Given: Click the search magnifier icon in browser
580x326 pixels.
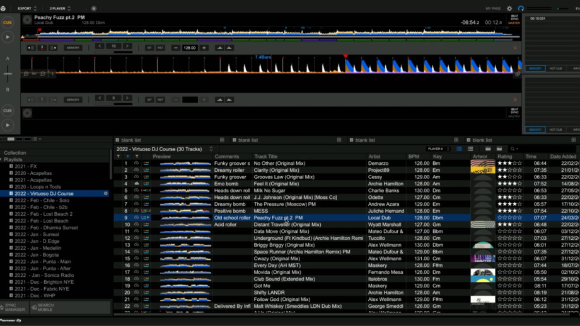Looking at the screenshot, I should click(513, 149).
